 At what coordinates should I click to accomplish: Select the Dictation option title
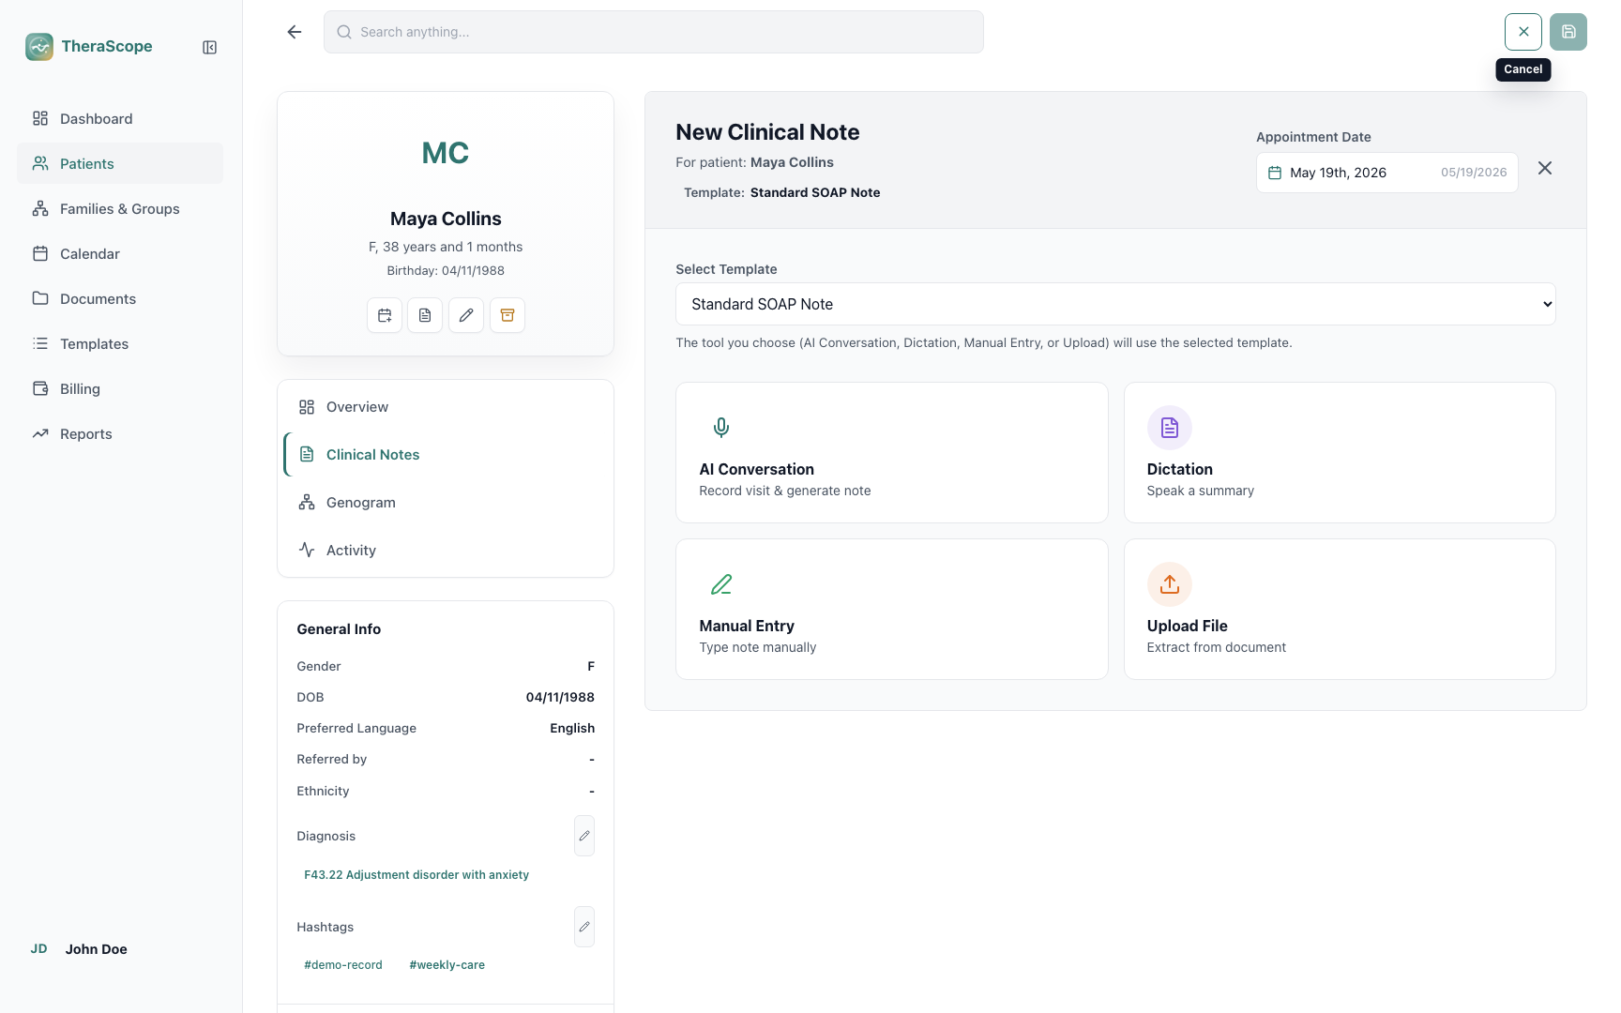click(x=1179, y=469)
